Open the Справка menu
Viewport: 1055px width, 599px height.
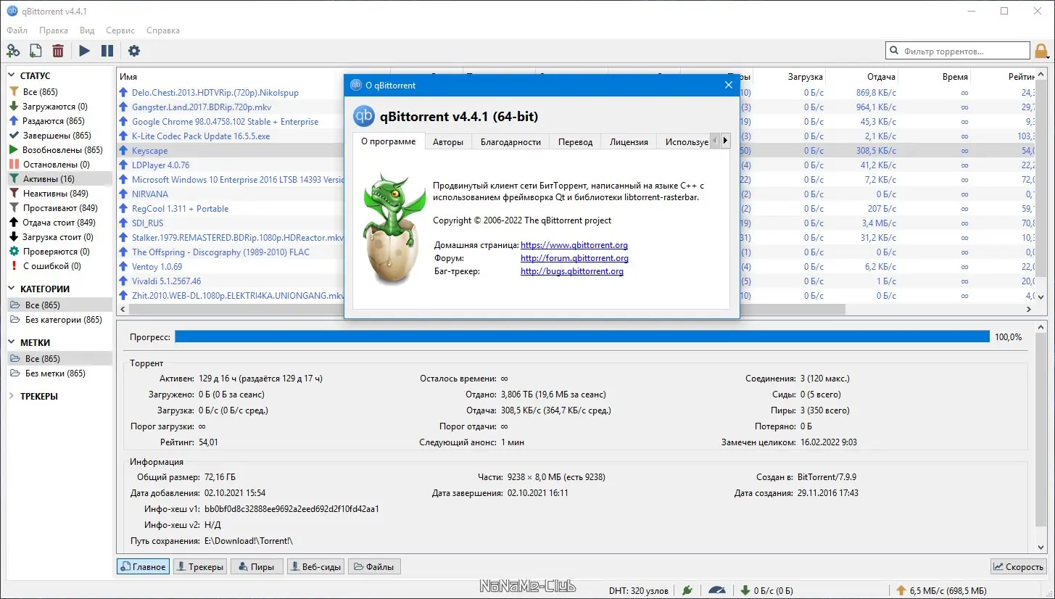click(163, 30)
